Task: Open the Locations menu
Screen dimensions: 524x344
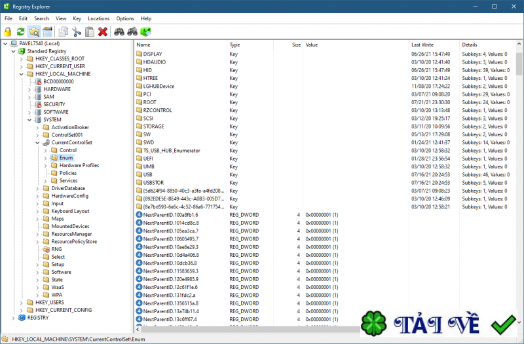Action: [99, 18]
